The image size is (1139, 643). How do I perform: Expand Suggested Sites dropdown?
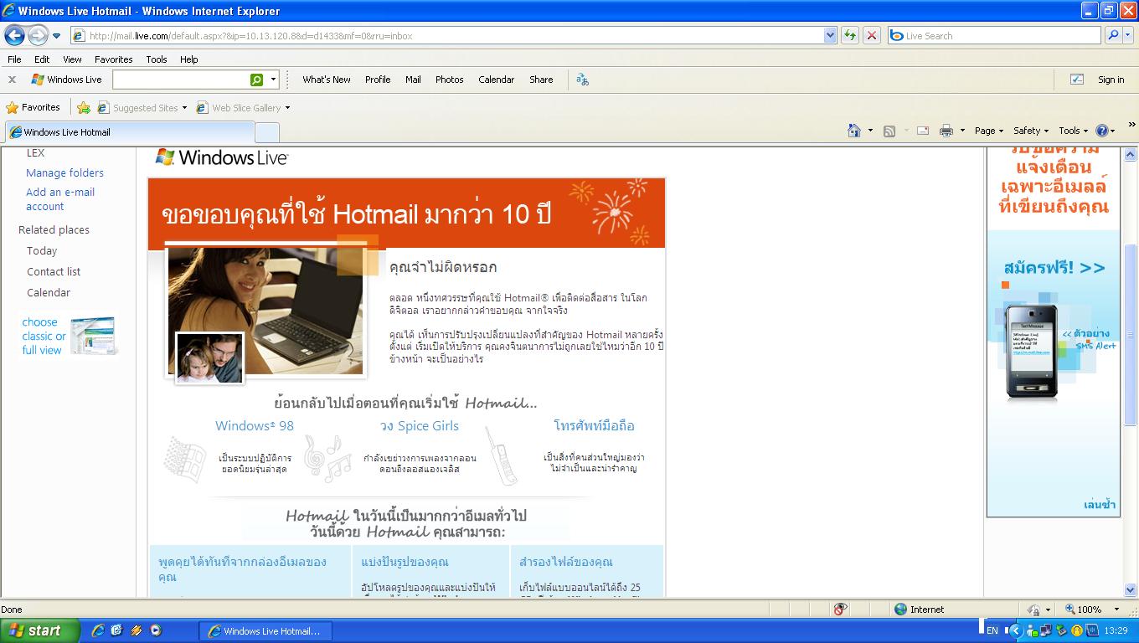coord(184,108)
